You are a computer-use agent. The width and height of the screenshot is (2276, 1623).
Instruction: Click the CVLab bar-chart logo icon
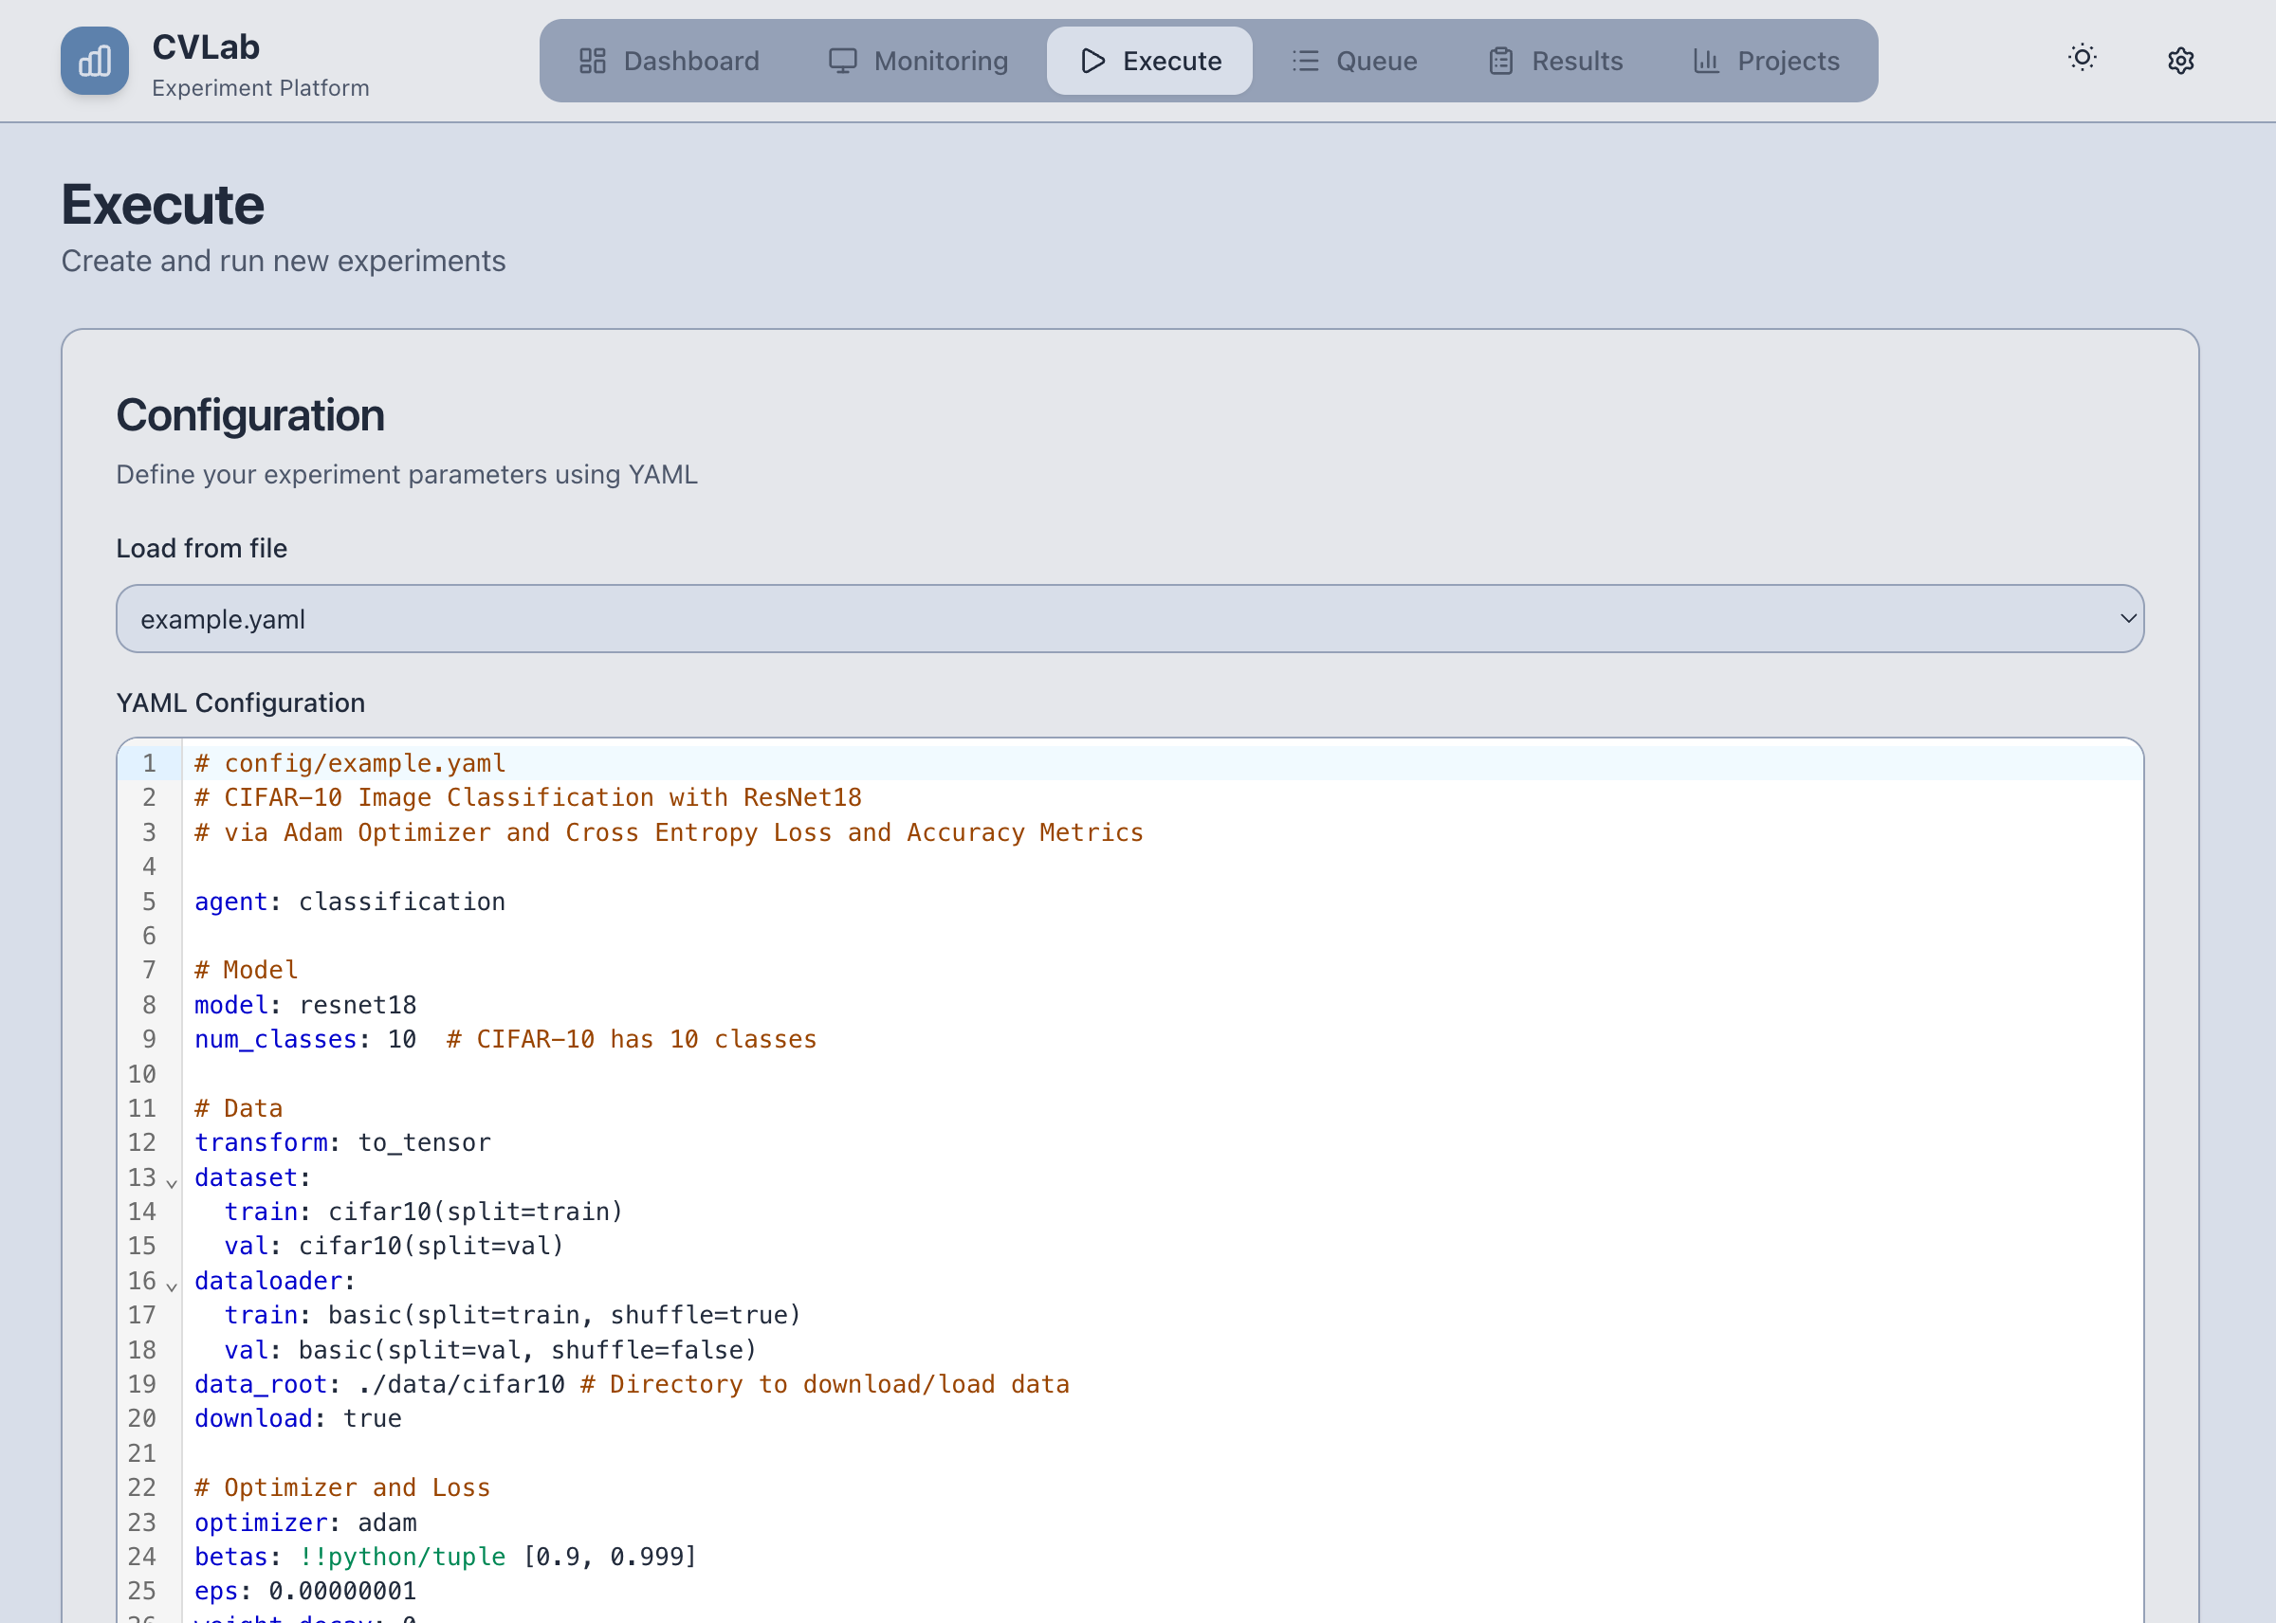pos(94,61)
